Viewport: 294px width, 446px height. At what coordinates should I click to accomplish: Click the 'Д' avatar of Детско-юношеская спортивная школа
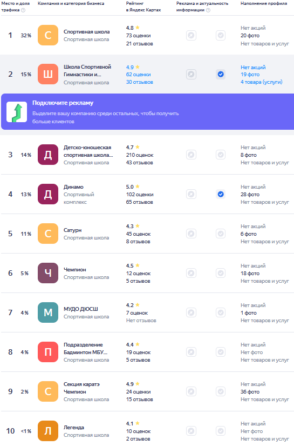(x=48, y=155)
